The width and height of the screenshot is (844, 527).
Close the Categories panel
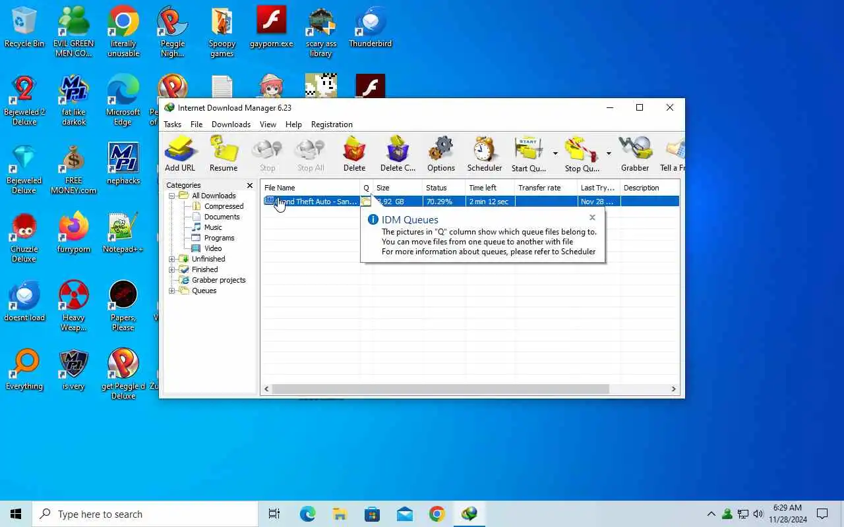[250, 186]
